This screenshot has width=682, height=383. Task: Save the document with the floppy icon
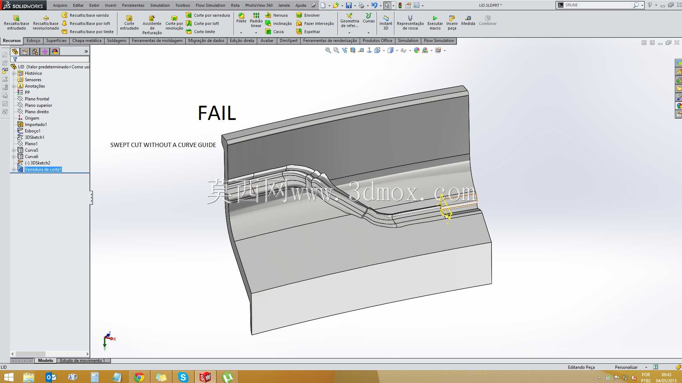coord(349,5)
